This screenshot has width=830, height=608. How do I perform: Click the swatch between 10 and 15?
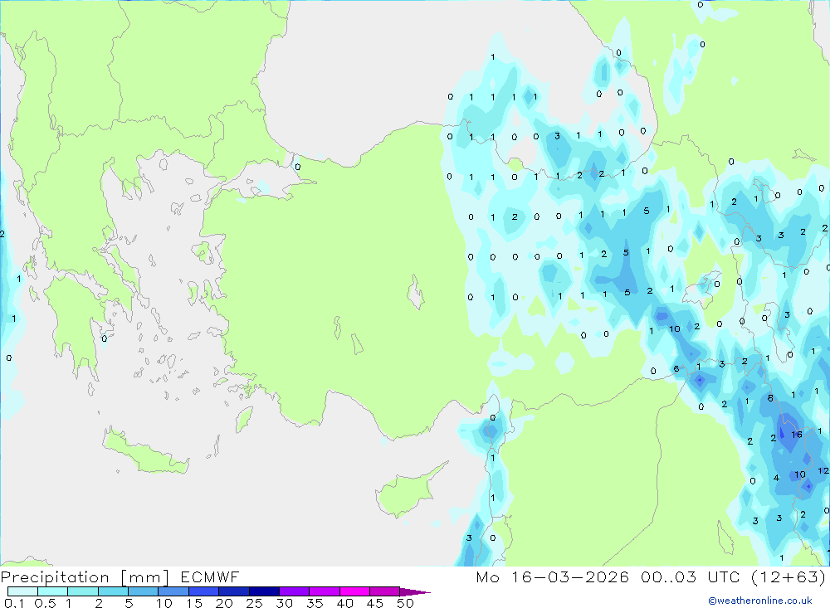tap(173, 591)
